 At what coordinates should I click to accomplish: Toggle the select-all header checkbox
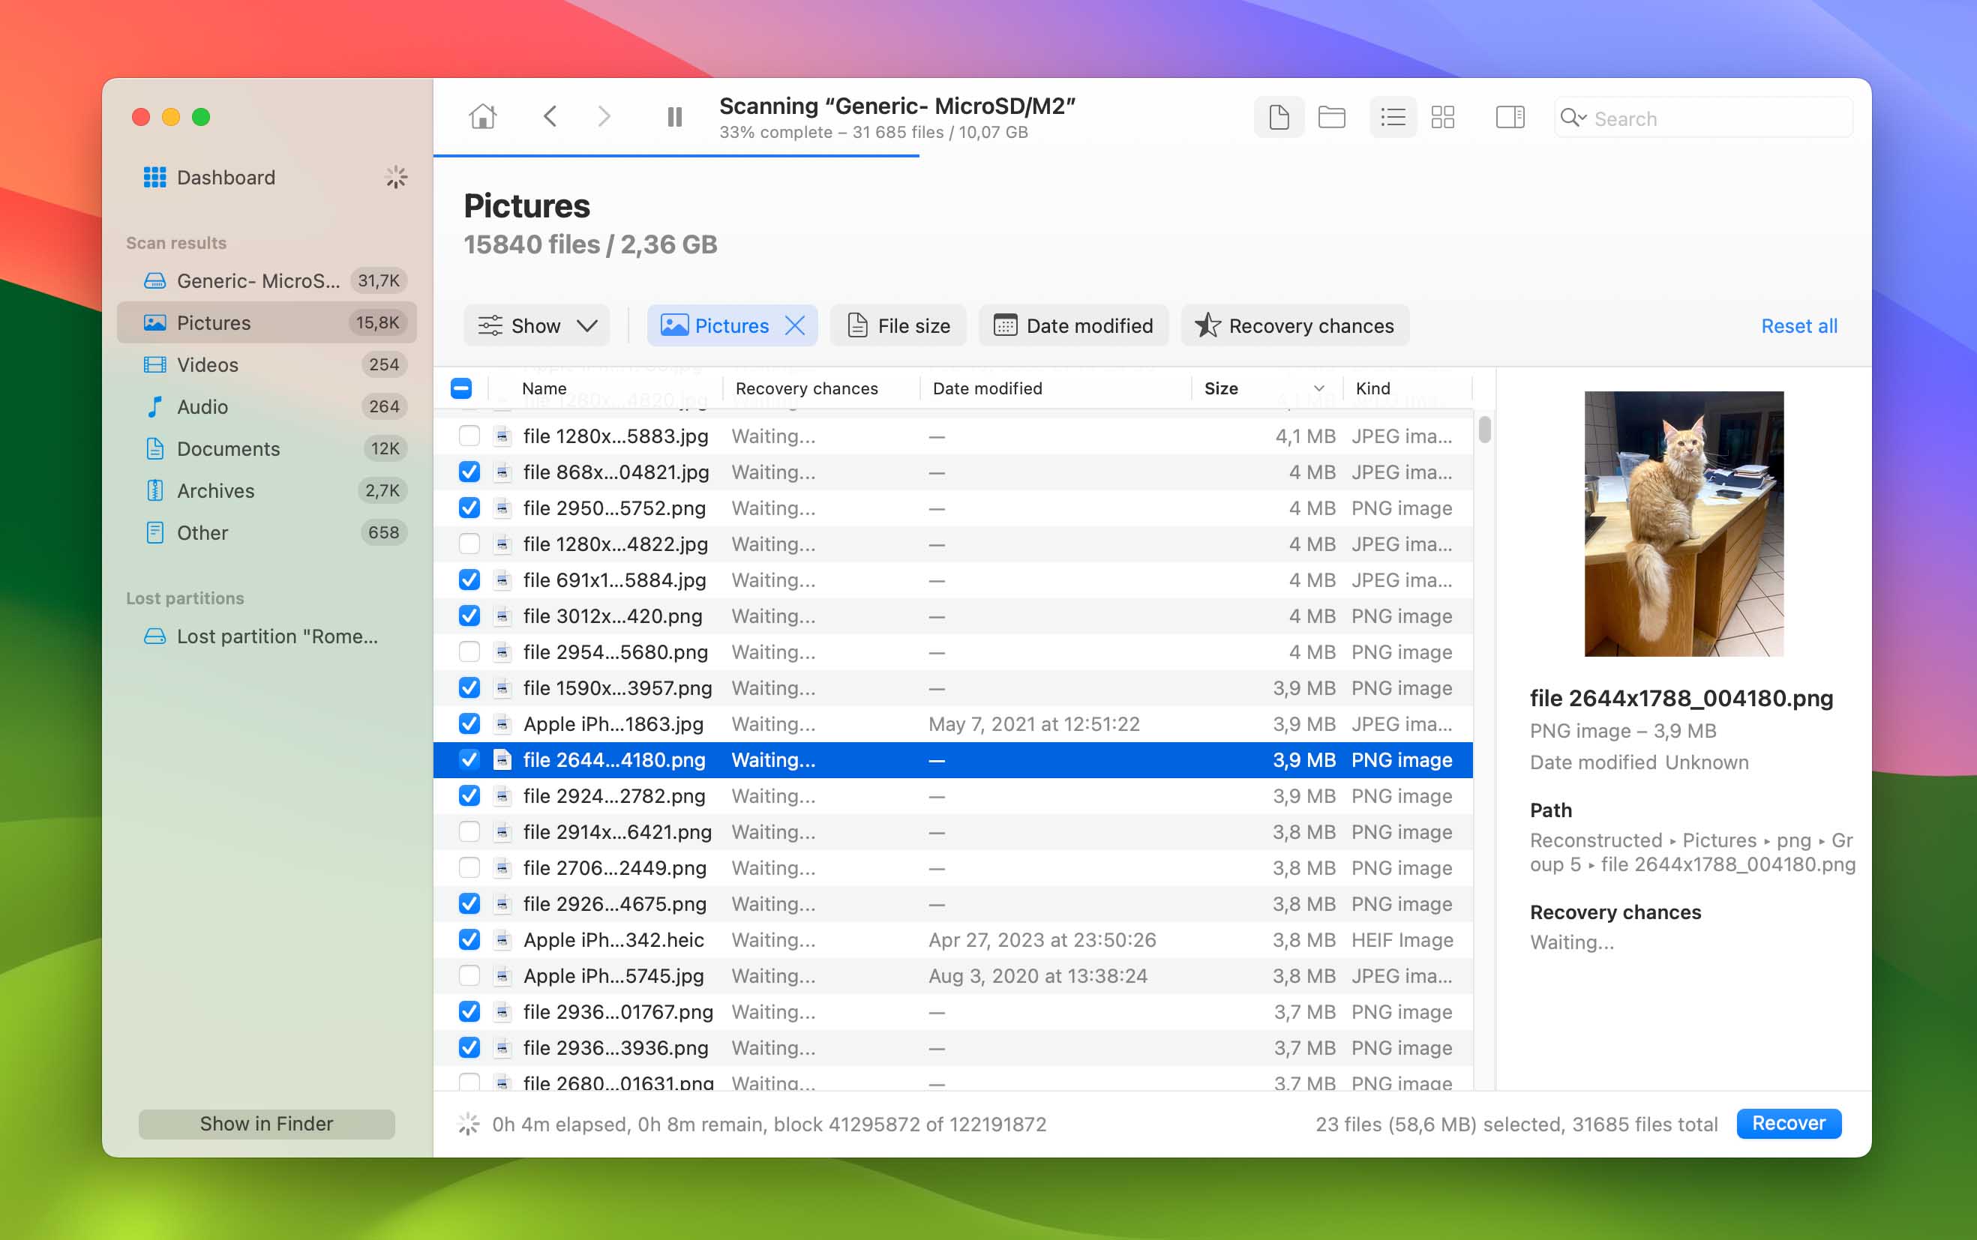click(x=461, y=388)
